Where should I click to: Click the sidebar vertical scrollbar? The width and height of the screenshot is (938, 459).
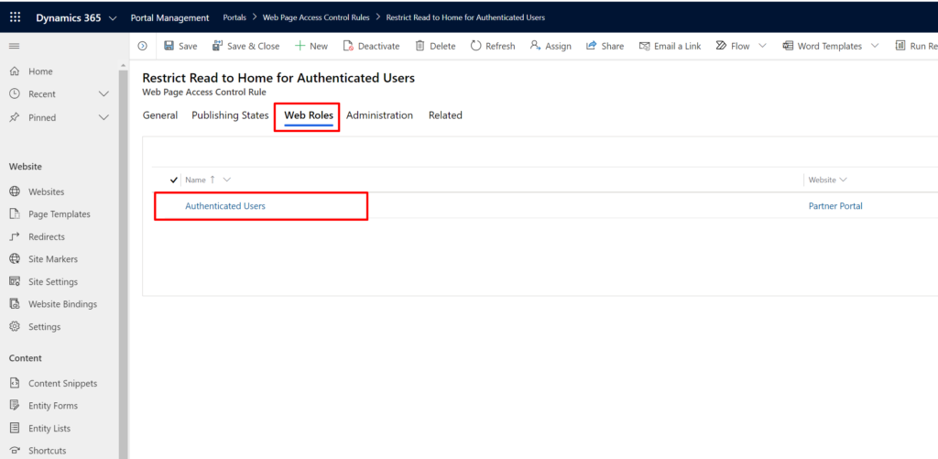click(124, 263)
